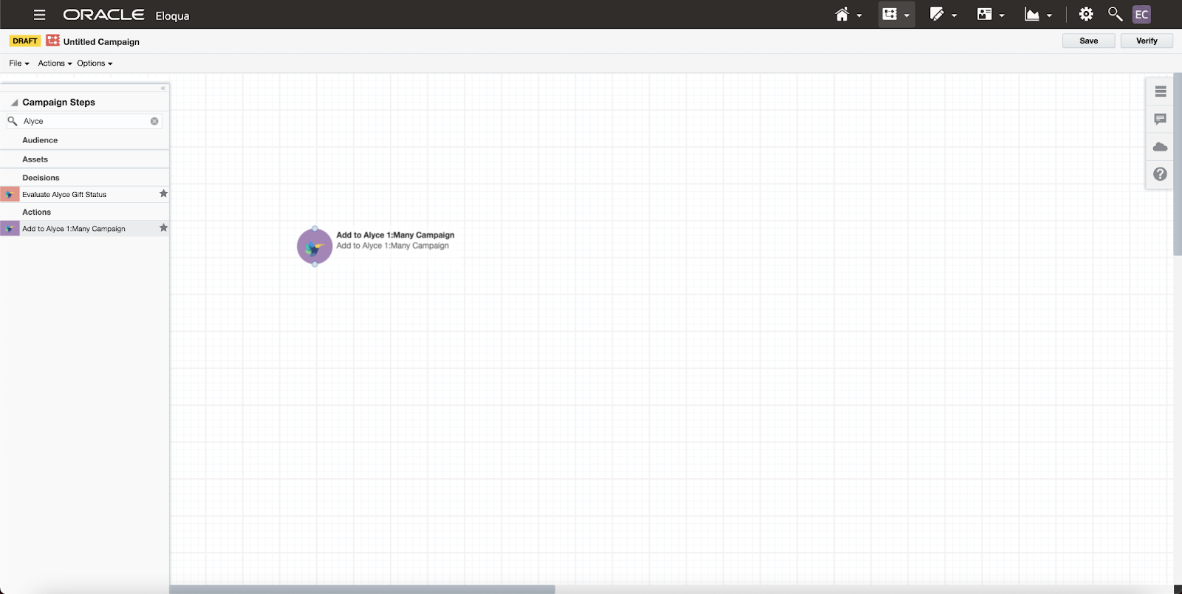Open the File menu

19,63
